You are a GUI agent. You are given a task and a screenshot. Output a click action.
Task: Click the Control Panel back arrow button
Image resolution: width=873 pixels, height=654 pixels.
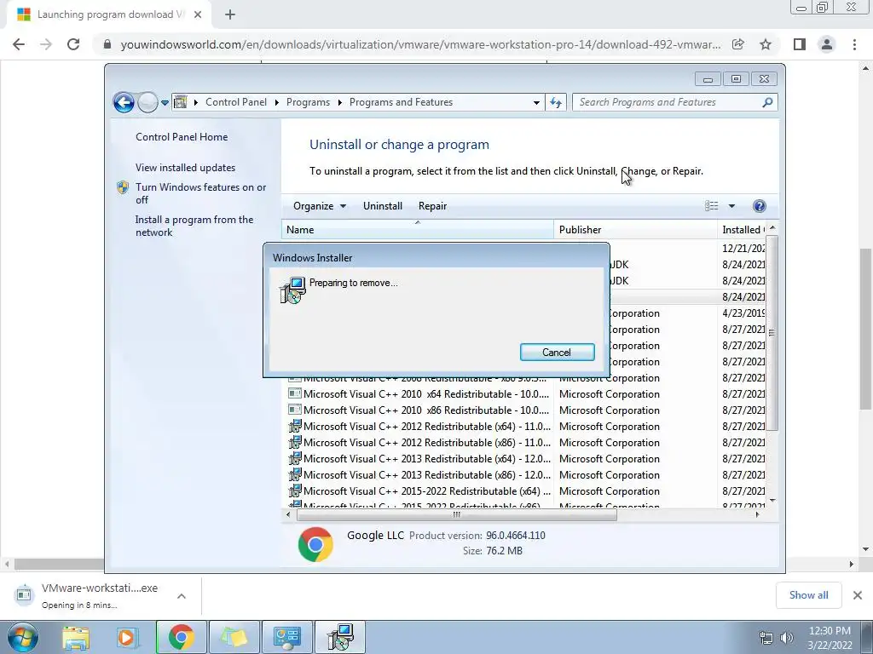[124, 102]
